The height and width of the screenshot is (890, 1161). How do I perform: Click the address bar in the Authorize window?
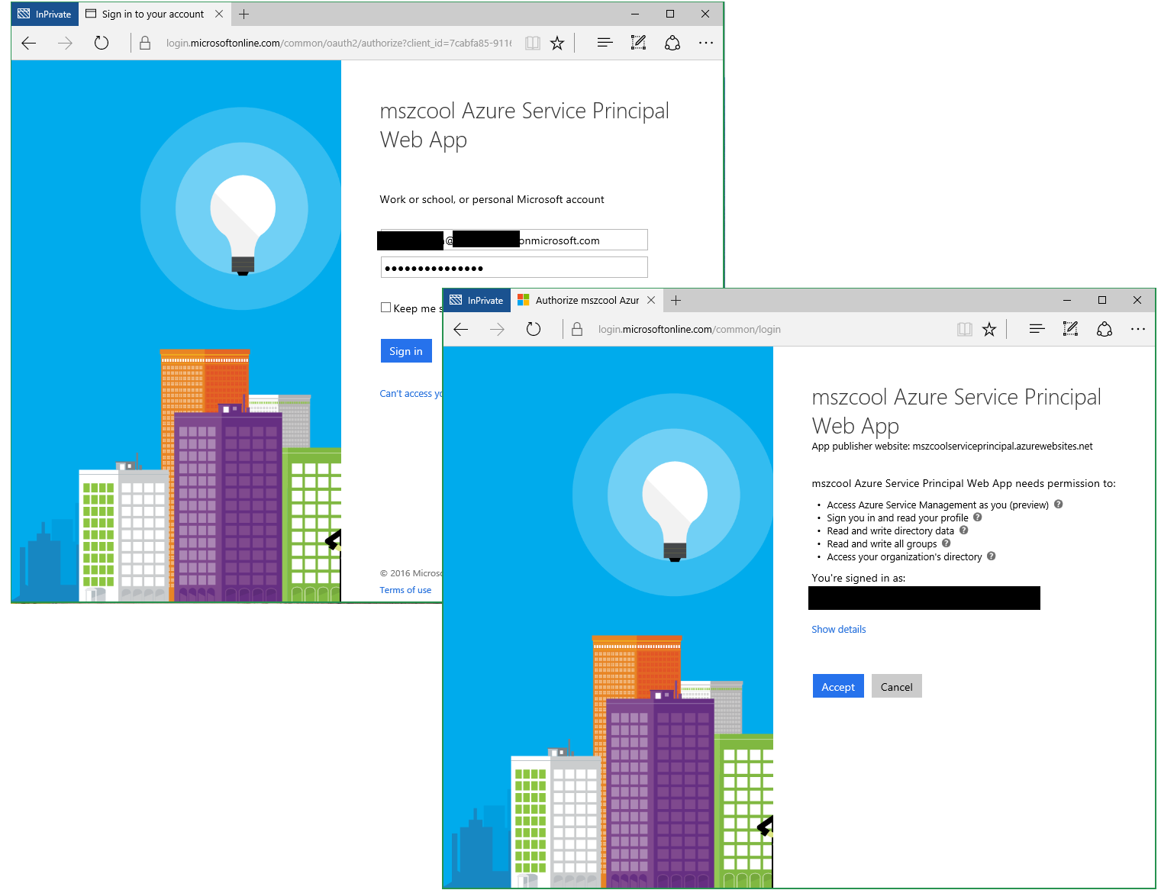point(771,330)
